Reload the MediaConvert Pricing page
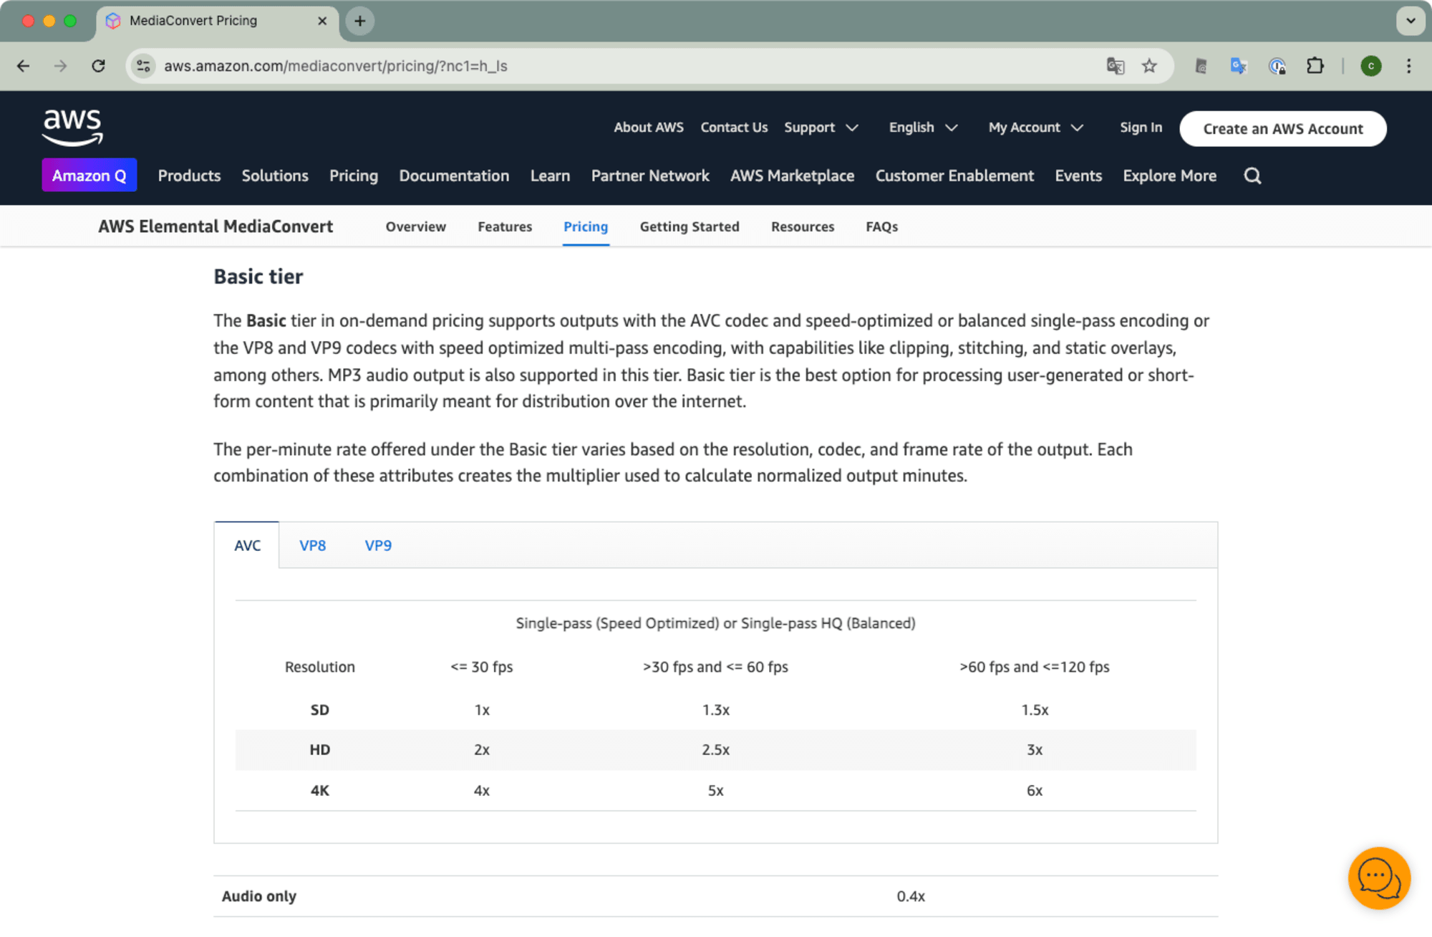The height and width of the screenshot is (937, 1432). pos(99,66)
